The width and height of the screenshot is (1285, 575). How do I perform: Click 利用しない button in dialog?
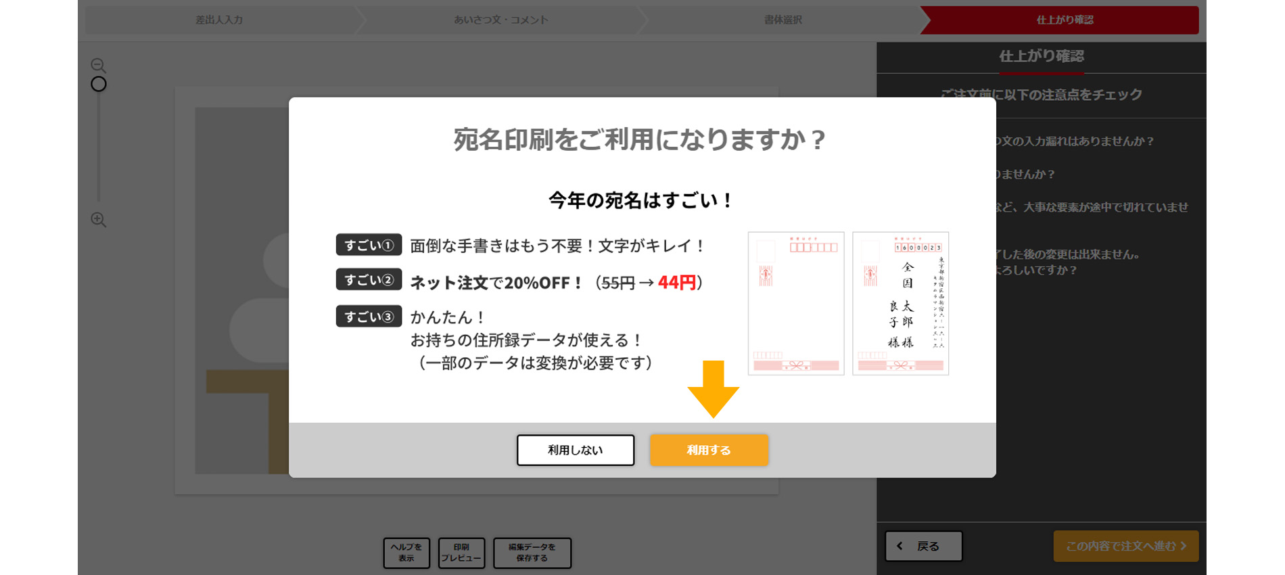576,450
